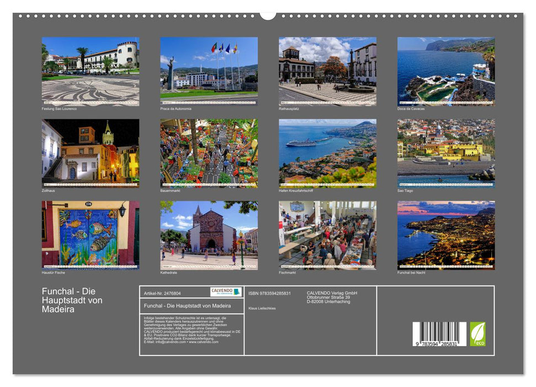This screenshot has width=536, height=387.
Task: Click the caption 'Rathausplatz'
Action: click(289, 109)
